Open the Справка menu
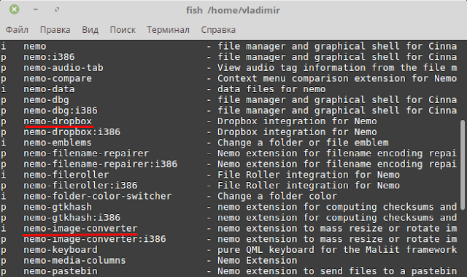 (x=218, y=30)
